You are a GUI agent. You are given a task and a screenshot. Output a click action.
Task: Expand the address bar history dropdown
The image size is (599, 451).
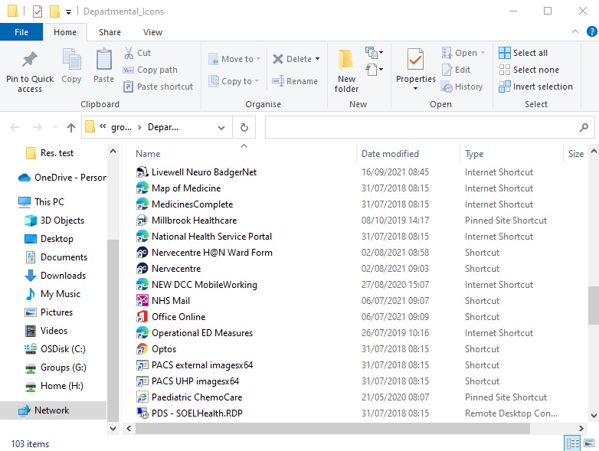pyautogui.click(x=221, y=127)
